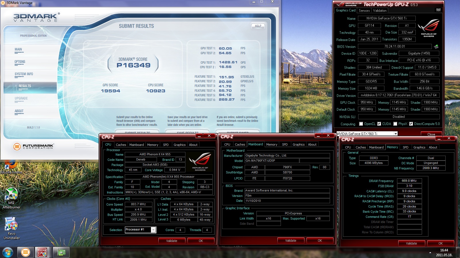Open Mozilla Firefox desktop shortcut
Viewport: 460px width, 258px height.
click(11, 168)
